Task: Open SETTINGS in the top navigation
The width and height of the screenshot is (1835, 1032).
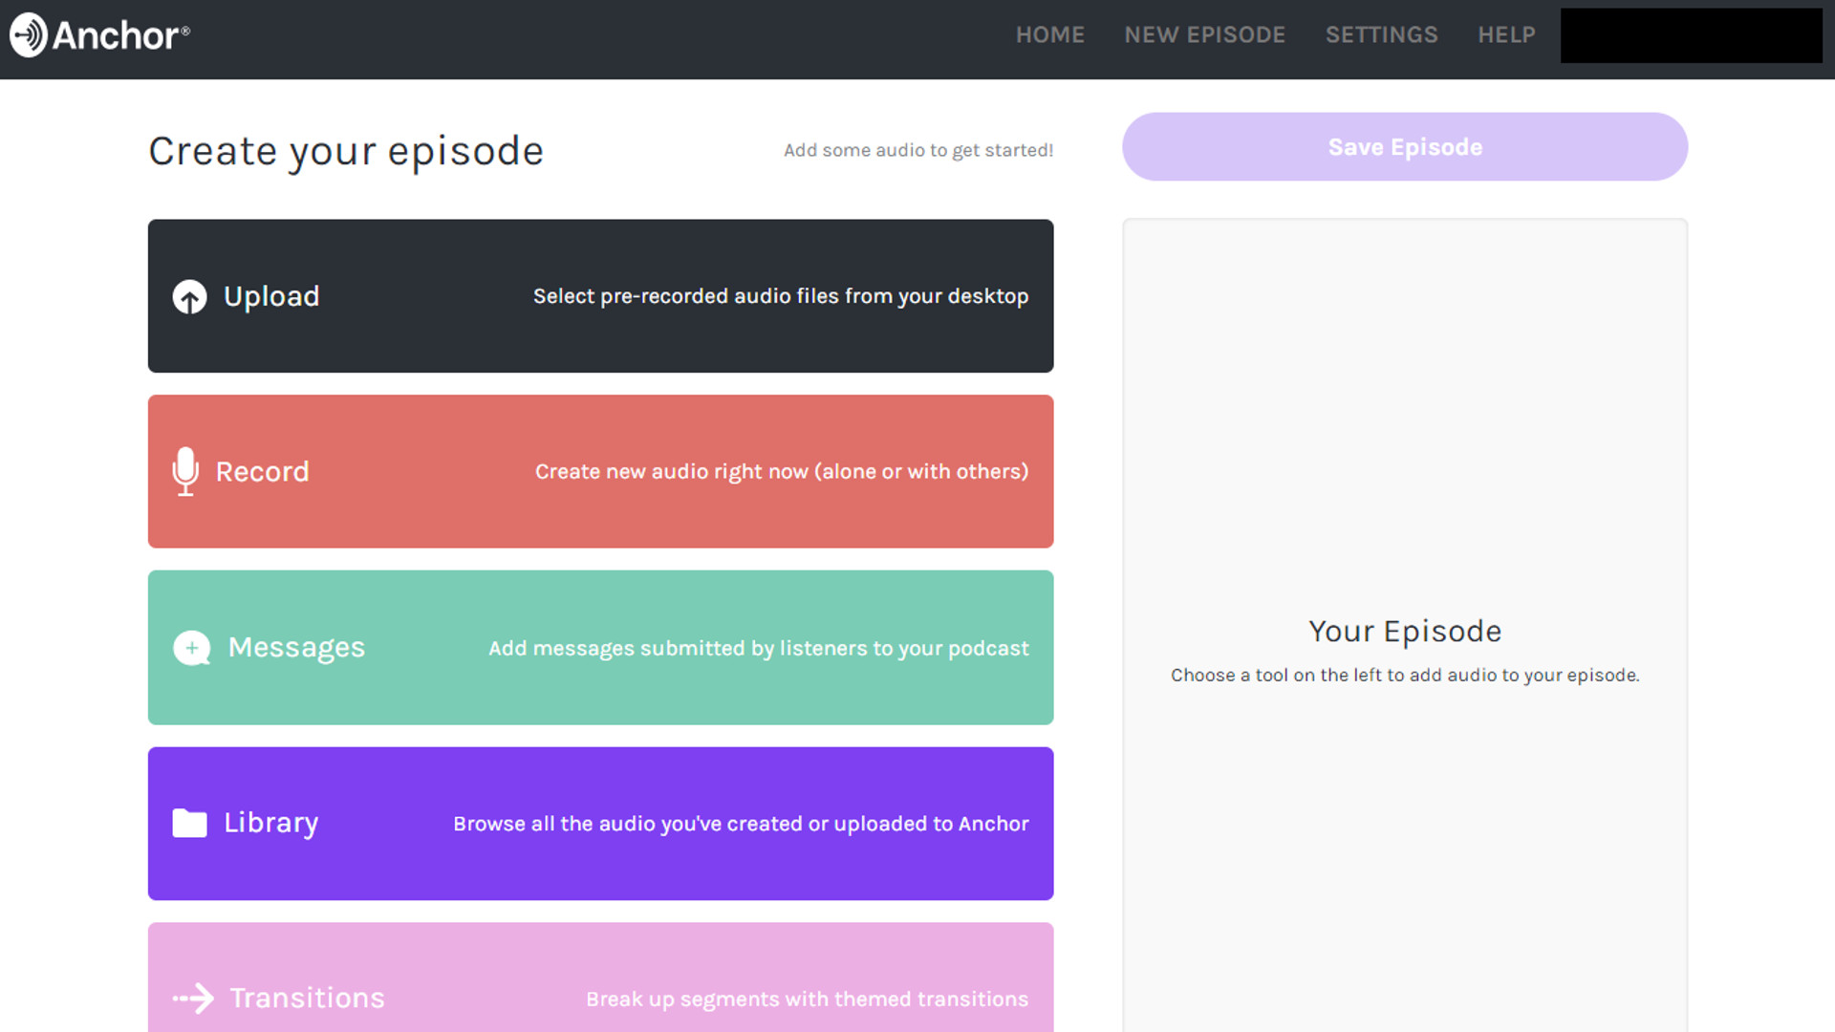Action: [1382, 35]
